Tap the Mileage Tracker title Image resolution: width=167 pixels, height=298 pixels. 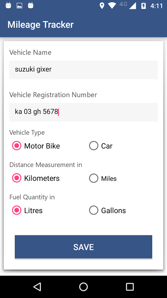[x=41, y=25]
